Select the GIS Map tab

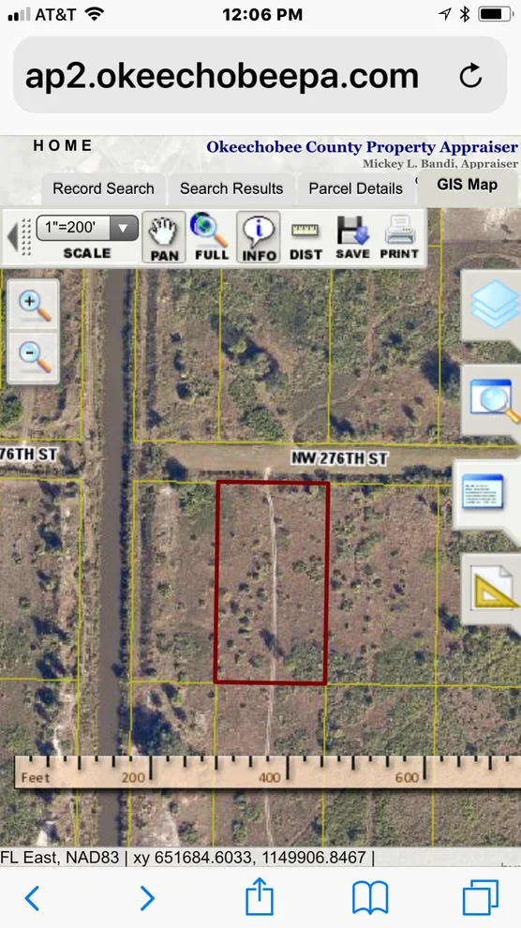coord(468,186)
